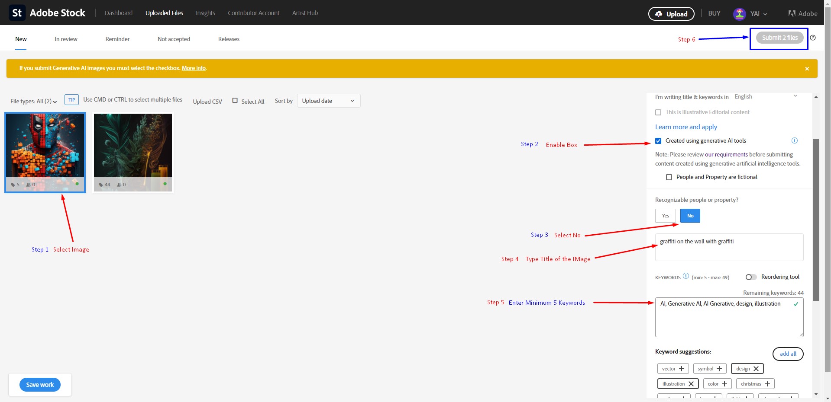This screenshot has width=831, height=402.
Task: Add the 'christmas' keyword suggestion
Action: coord(767,384)
